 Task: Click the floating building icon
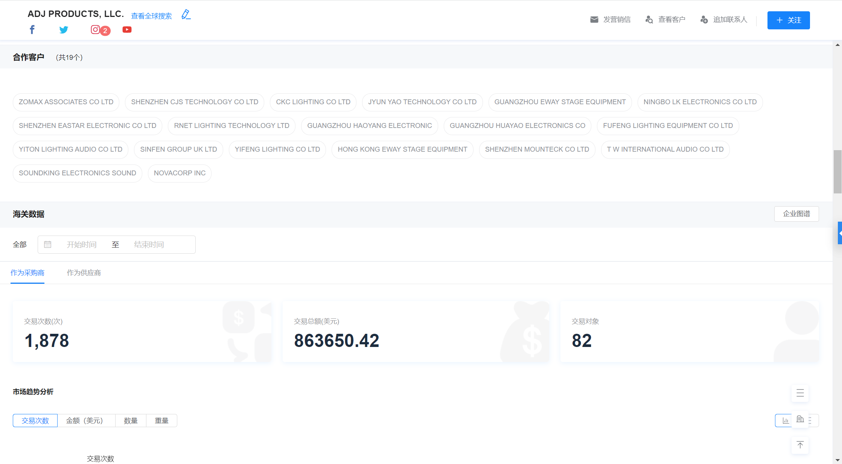(800, 419)
